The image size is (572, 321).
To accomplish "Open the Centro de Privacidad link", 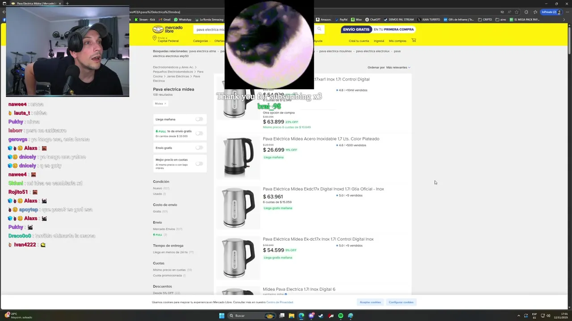I will 280,302.
